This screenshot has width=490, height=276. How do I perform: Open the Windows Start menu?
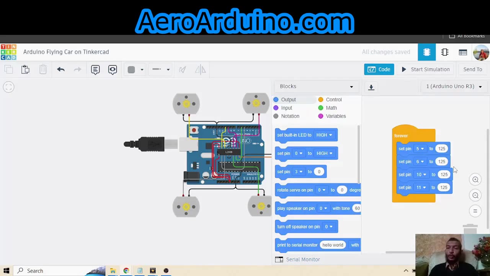7,271
